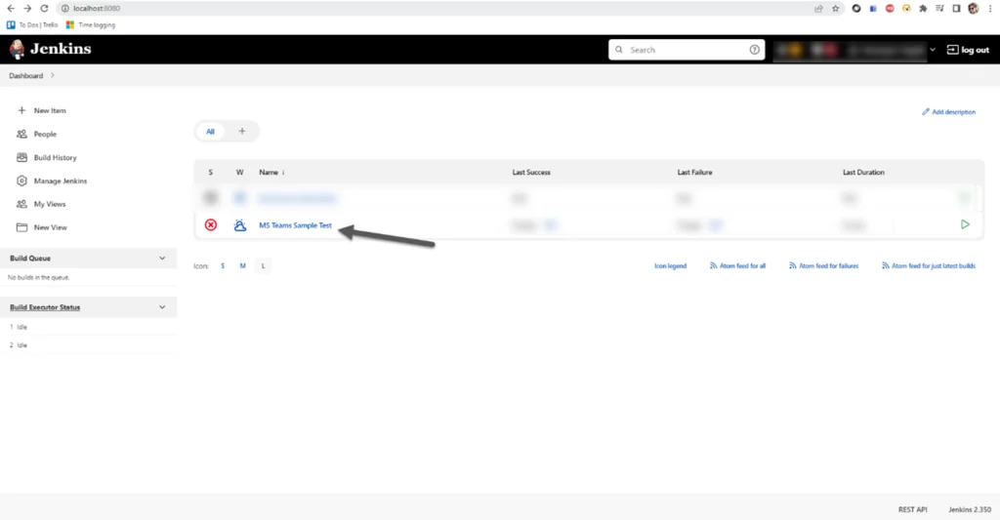Sort by the Last Duration column header
Image resolution: width=1000 pixels, height=520 pixels.
863,172
